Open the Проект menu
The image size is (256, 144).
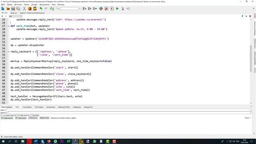pyautogui.click(x=26, y=4)
